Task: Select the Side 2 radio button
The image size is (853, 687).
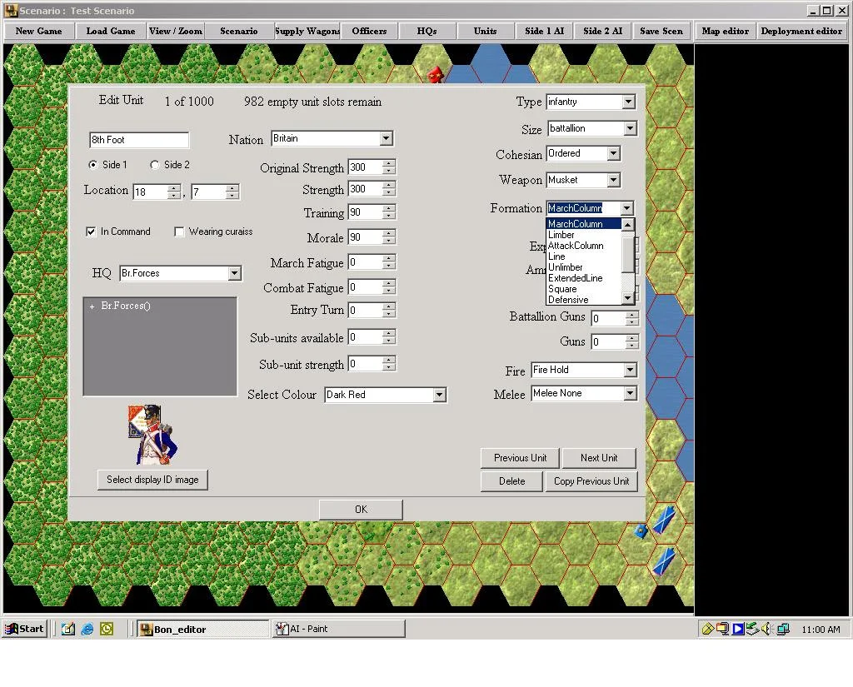Action: (154, 165)
